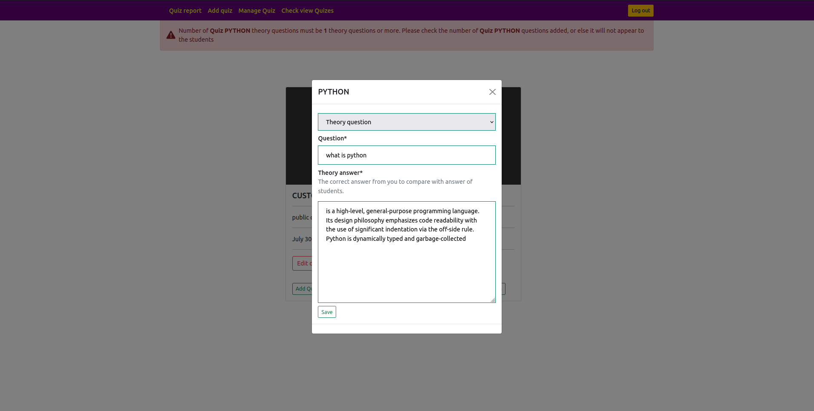Click the Theory answer text area
814x411 pixels.
pyautogui.click(x=406, y=252)
